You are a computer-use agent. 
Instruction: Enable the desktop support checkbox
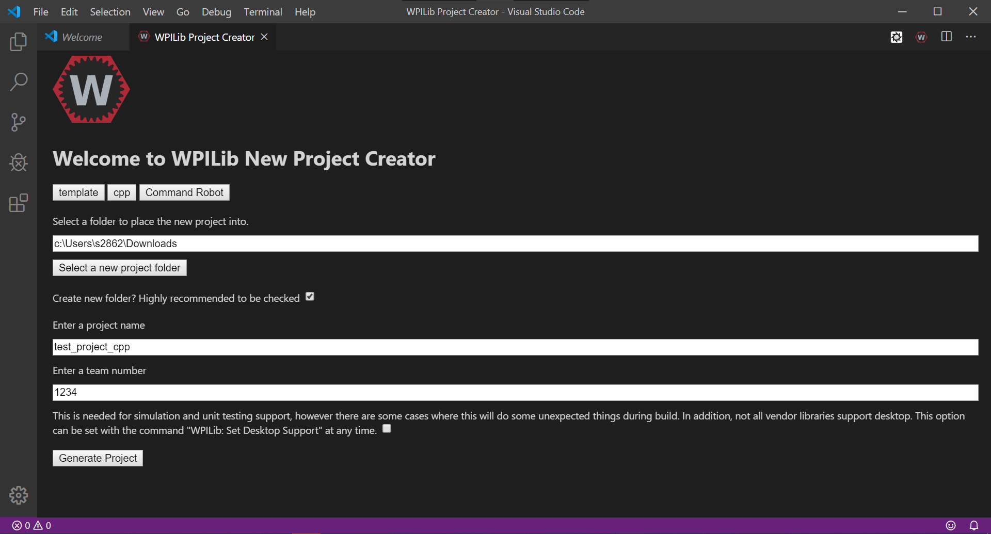387,428
